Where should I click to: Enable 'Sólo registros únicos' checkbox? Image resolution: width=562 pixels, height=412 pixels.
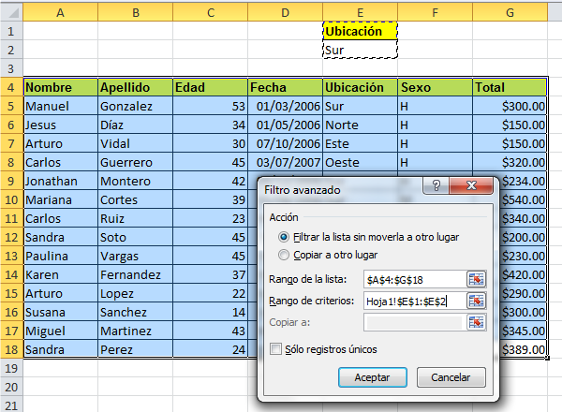[x=276, y=349]
